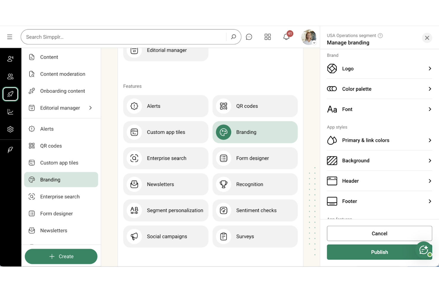
Task: Click the settings gear in the left sidebar
Action: pos(10,129)
